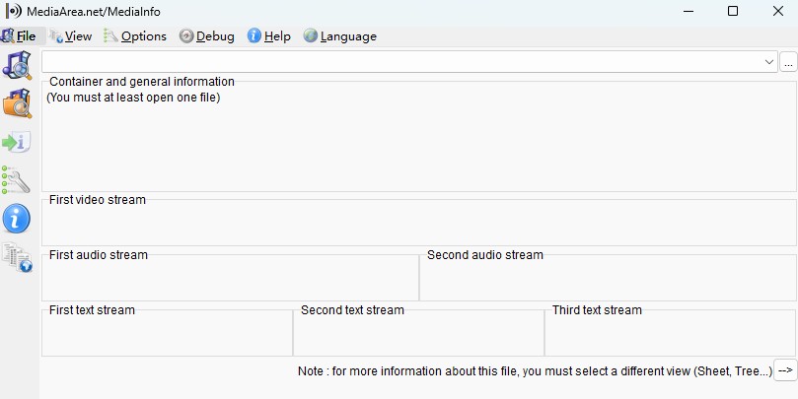Click the '...' browse button
Image resolution: width=798 pixels, height=399 pixels.
click(788, 62)
